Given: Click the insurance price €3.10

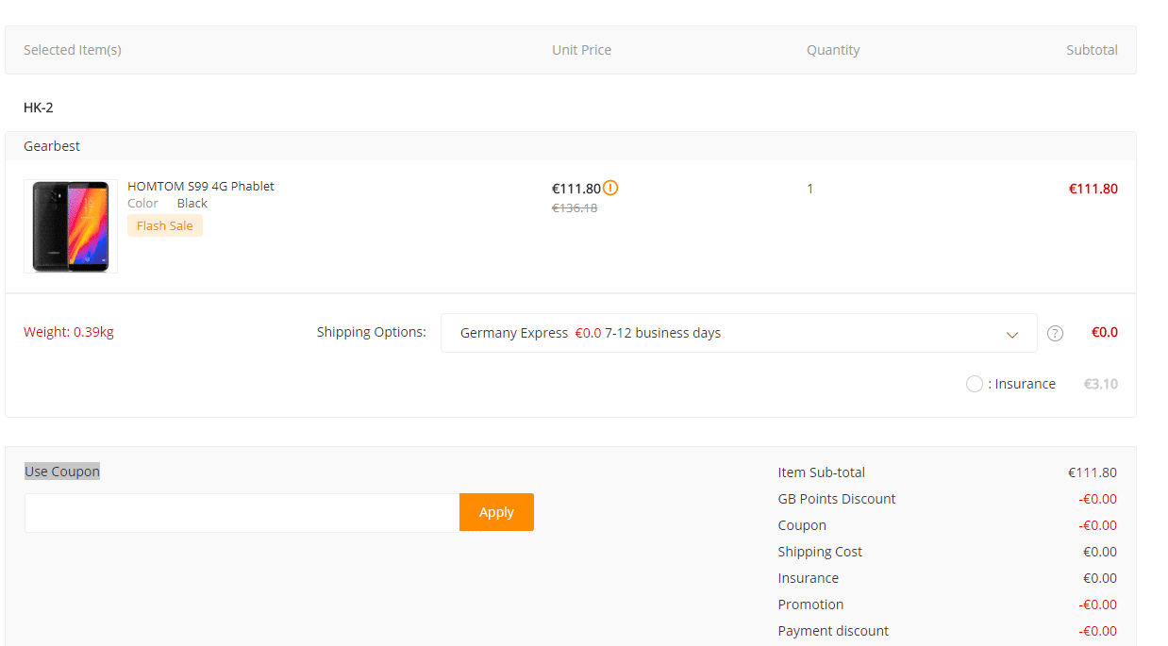Looking at the screenshot, I should coord(1101,384).
